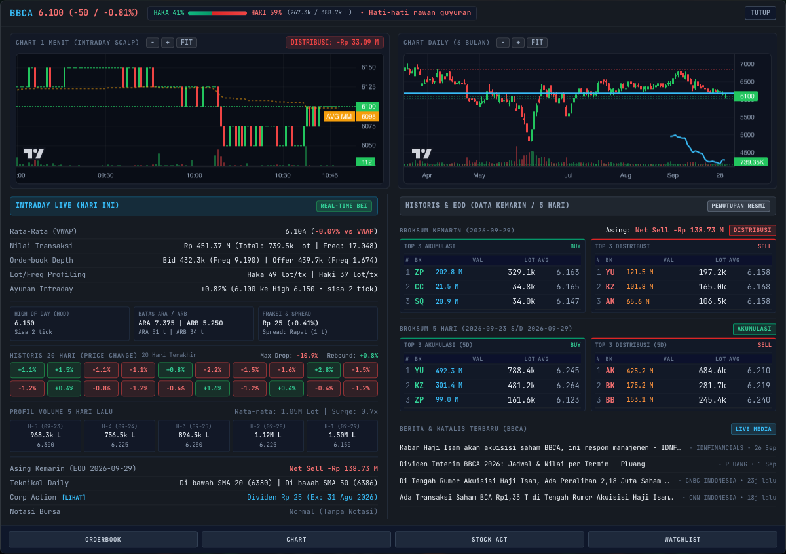This screenshot has width=786, height=554.
Task: Fit the 1-minute intraday chart
Action: [x=187, y=43]
